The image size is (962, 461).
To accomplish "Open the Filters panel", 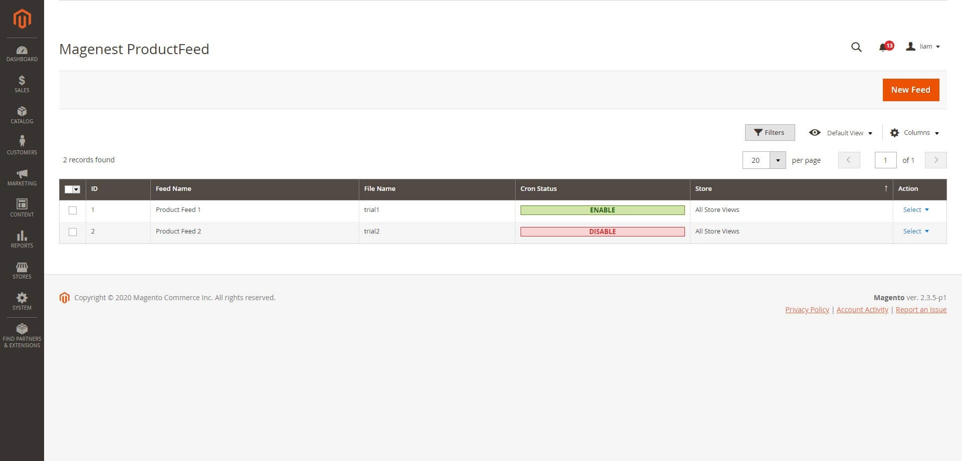I will 770,132.
